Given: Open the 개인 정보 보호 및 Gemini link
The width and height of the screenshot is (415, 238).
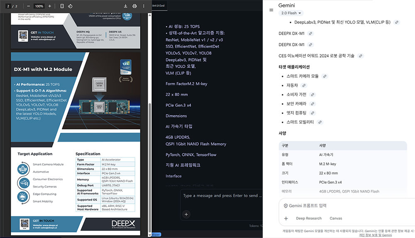Looking at the screenshot, I should point(375,235).
